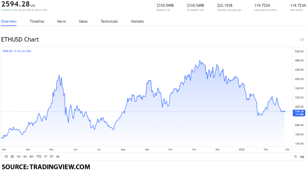Click the ETHUSD Chart heading
The height and width of the screenshot is (171, 307).
[20, 40]
